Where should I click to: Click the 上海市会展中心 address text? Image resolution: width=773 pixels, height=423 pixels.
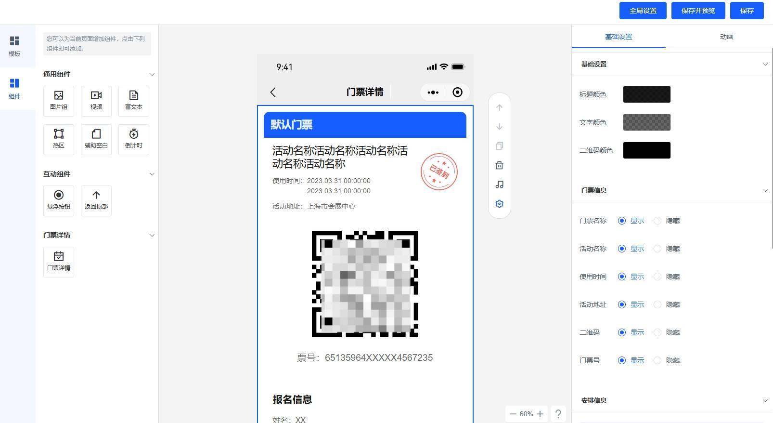coord(331,206)
